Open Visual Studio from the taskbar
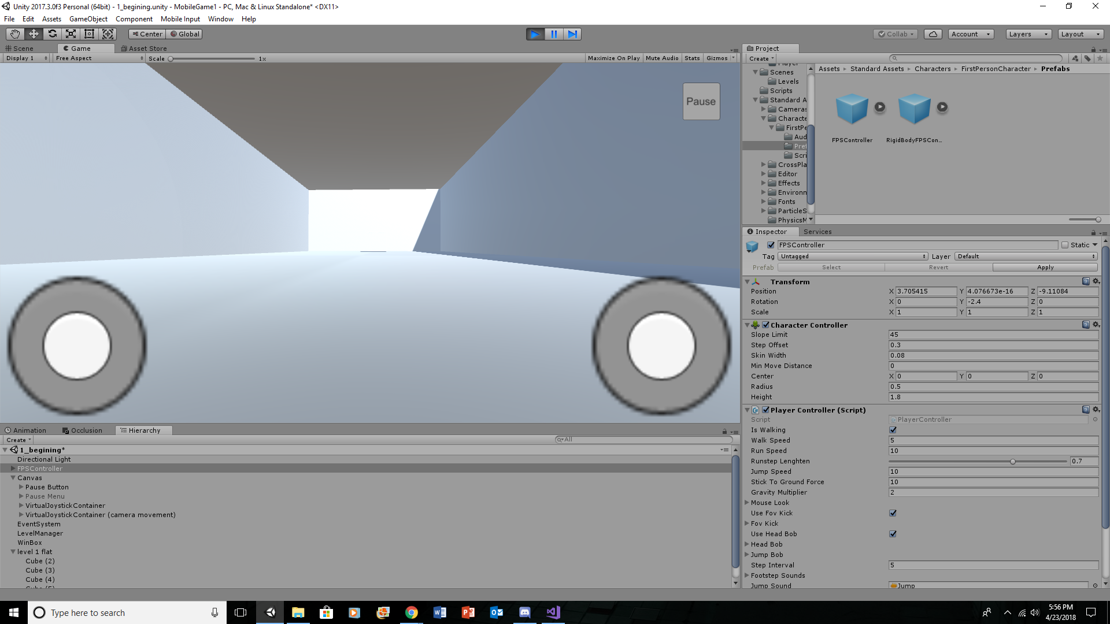 point(553,612)
